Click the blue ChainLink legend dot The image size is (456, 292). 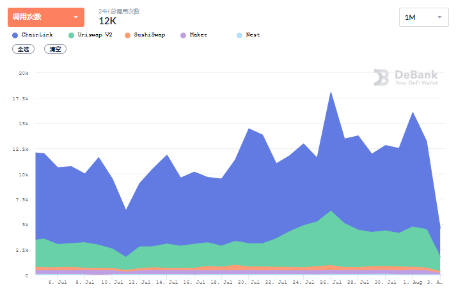15,35
